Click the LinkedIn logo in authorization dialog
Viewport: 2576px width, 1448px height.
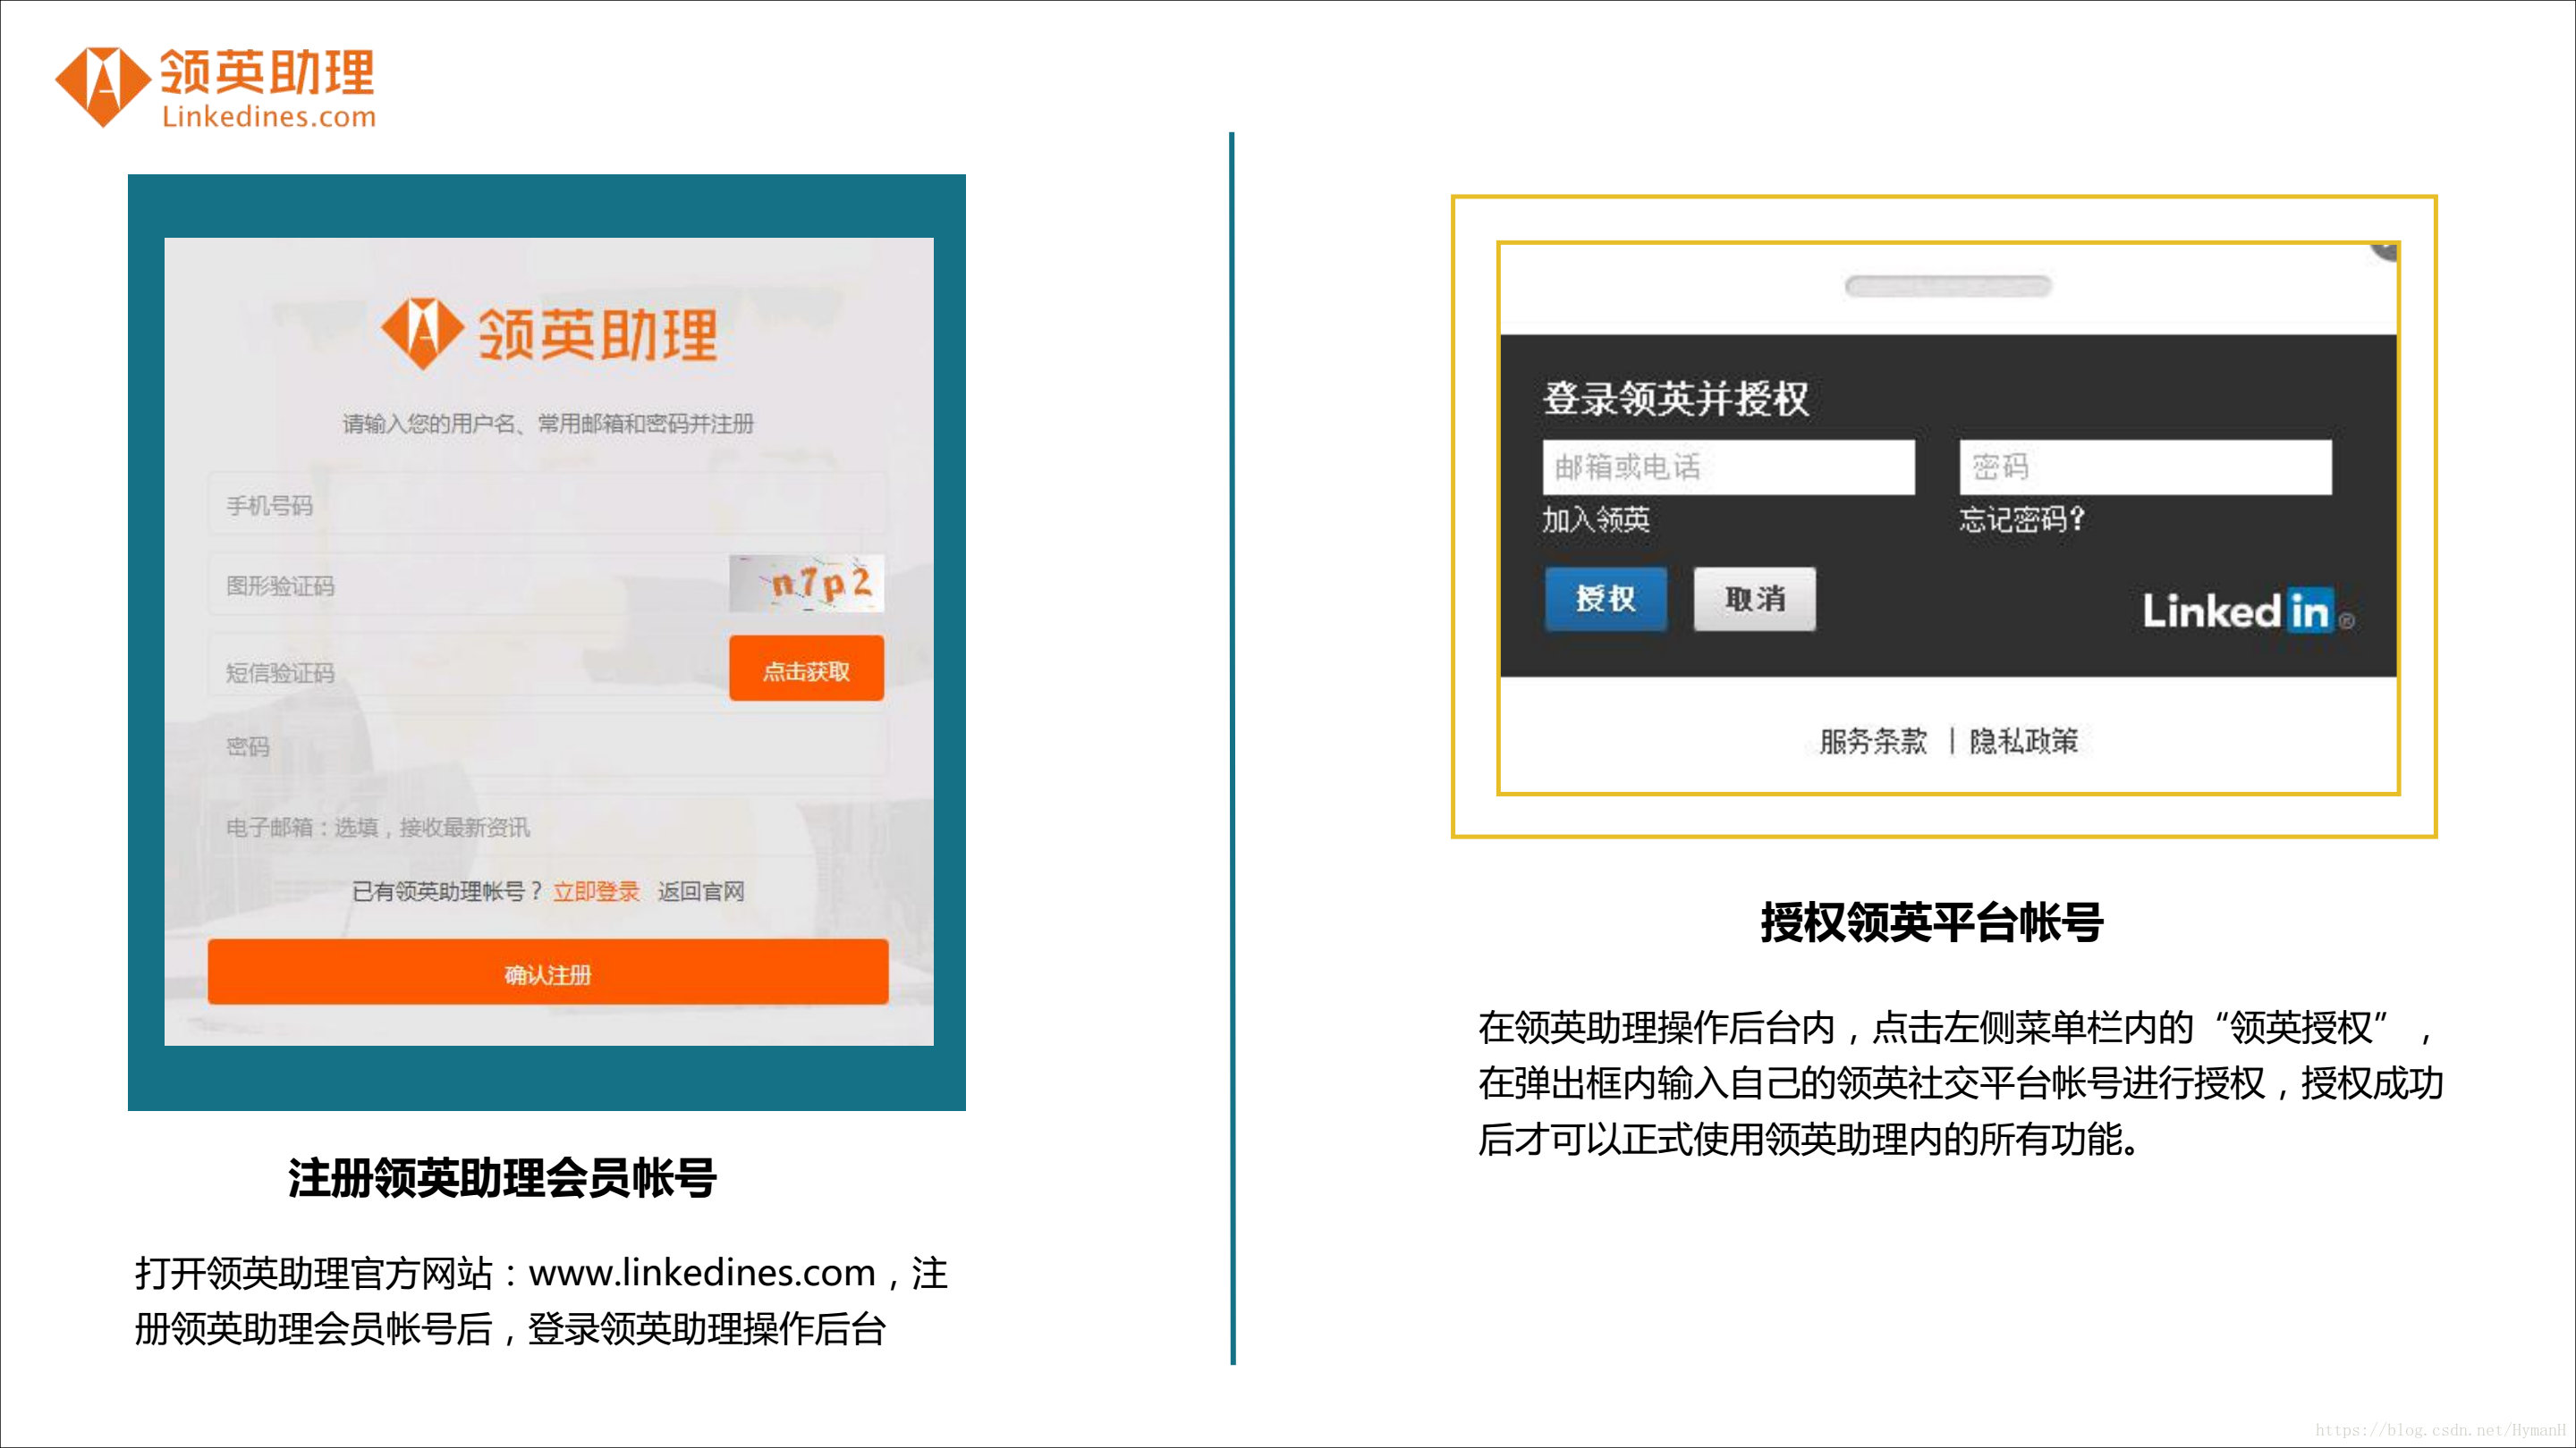(x=2247, y=610)
